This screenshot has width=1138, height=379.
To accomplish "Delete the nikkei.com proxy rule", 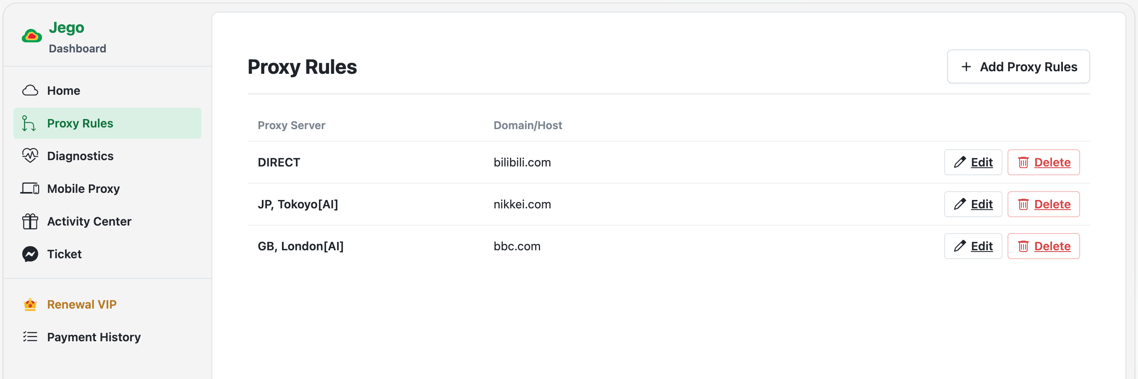I will pyautogui.click(x=1044, y=204).
